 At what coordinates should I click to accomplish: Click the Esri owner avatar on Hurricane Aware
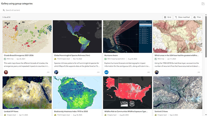click(x=107, y=72)
